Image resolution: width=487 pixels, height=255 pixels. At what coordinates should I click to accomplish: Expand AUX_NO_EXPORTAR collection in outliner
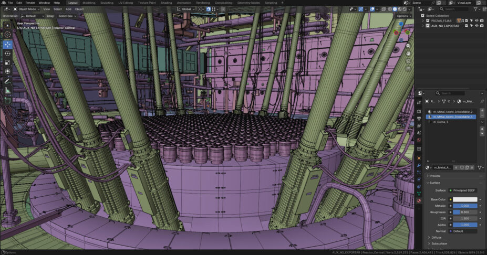pyautogui.click(x=423, y=26)
